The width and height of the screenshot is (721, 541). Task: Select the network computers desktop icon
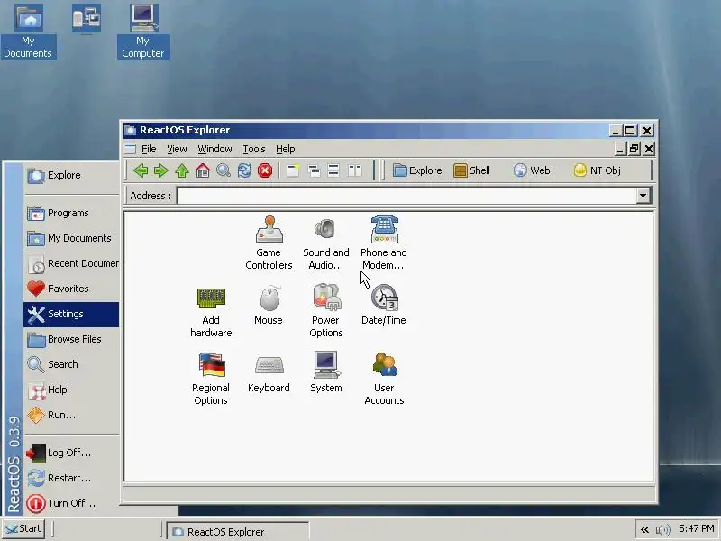(87, 18)
